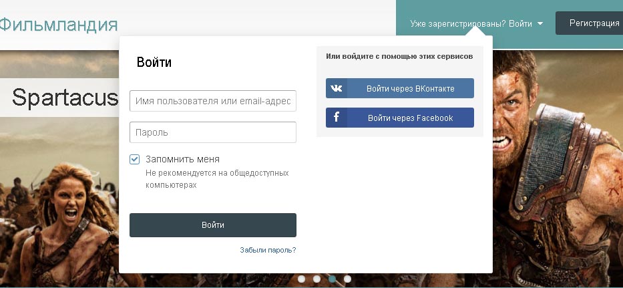Click the 'Запомнить меня' label text

tap(182, 159)
